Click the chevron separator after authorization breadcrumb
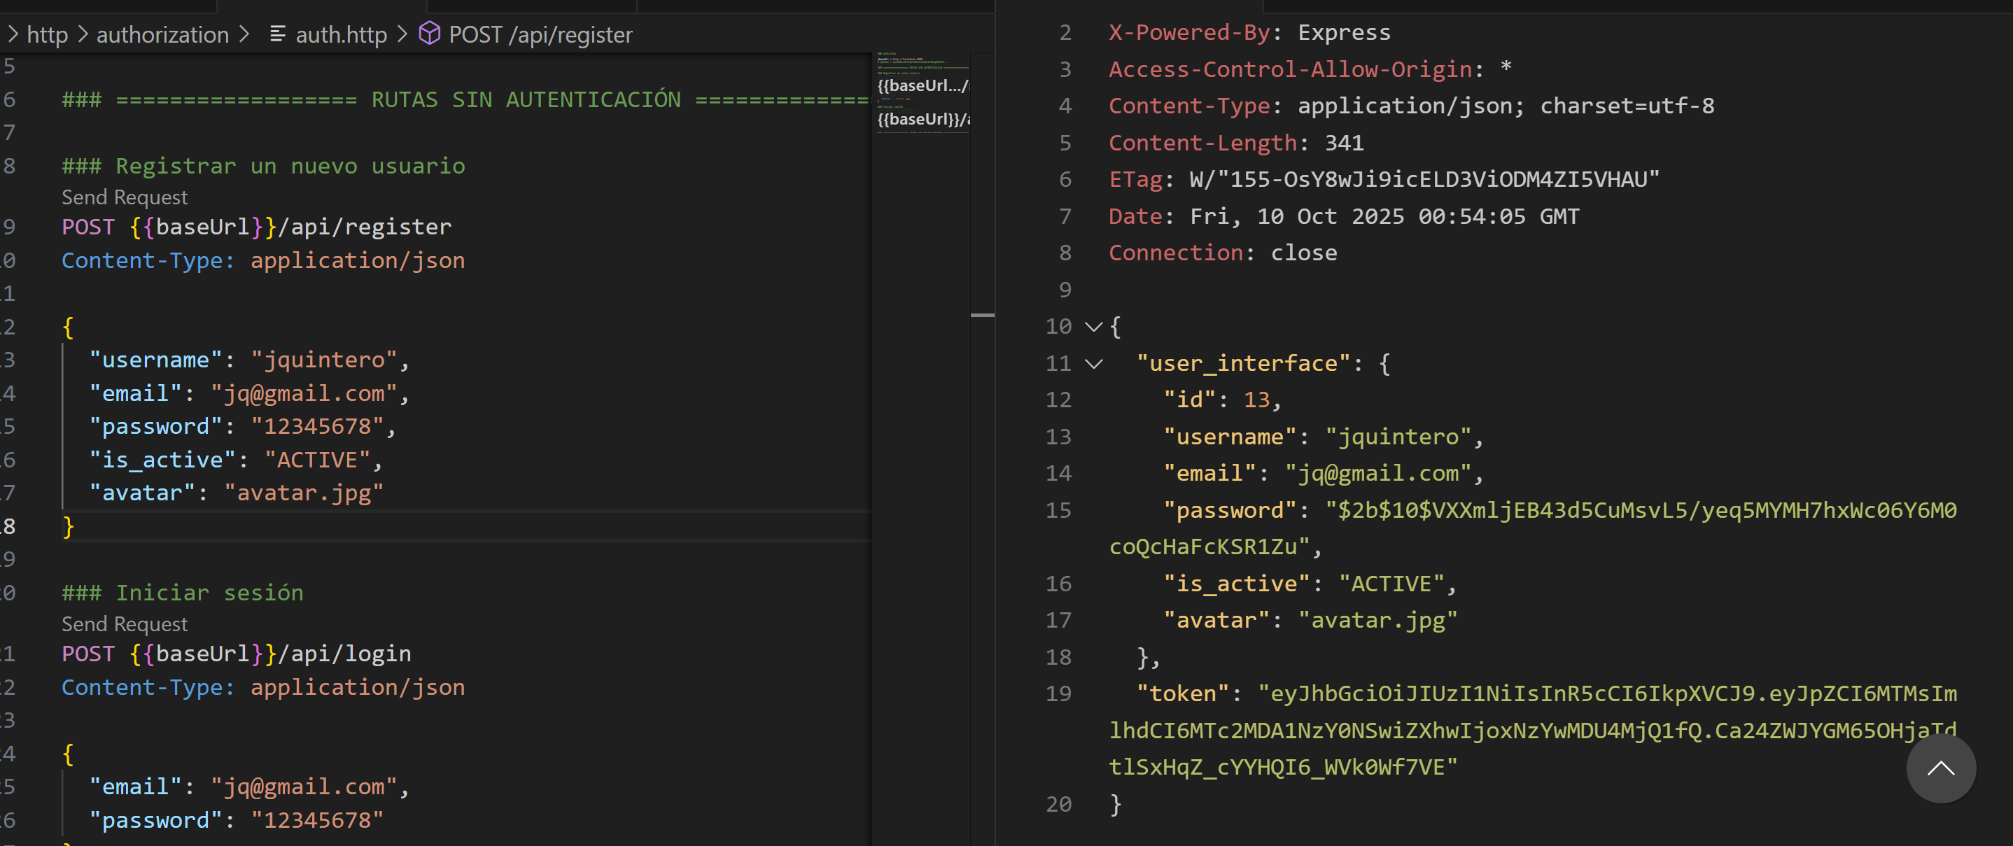This screenshot has height=846, width=2013. point(244,34)
